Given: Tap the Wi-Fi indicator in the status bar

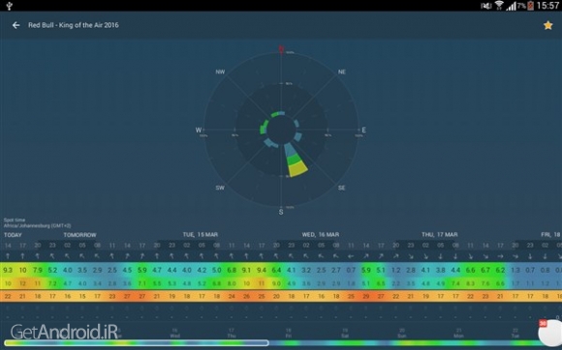Looking at the screenshot, I should (x=499, y=5).
